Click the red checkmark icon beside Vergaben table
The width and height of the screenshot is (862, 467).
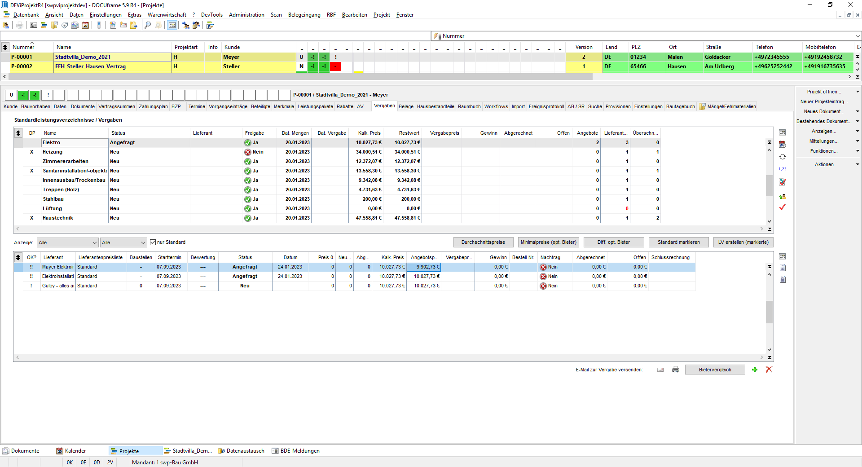[783, 207]
